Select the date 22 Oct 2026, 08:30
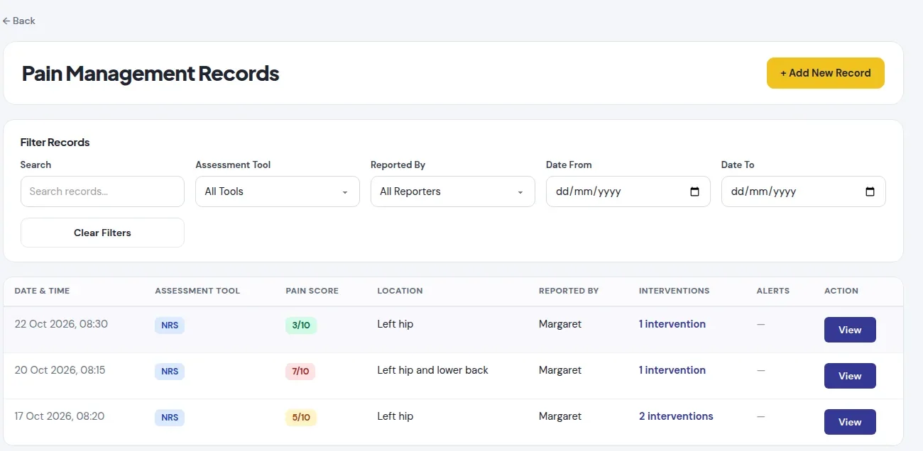The image size is (923, 451). (61, 324)
